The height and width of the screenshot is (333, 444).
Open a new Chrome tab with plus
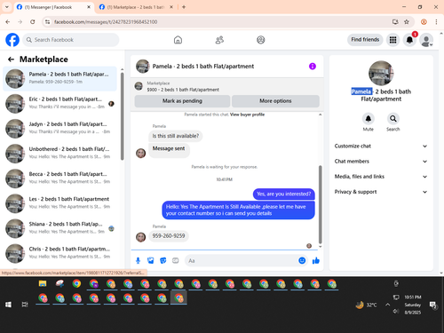184,7
